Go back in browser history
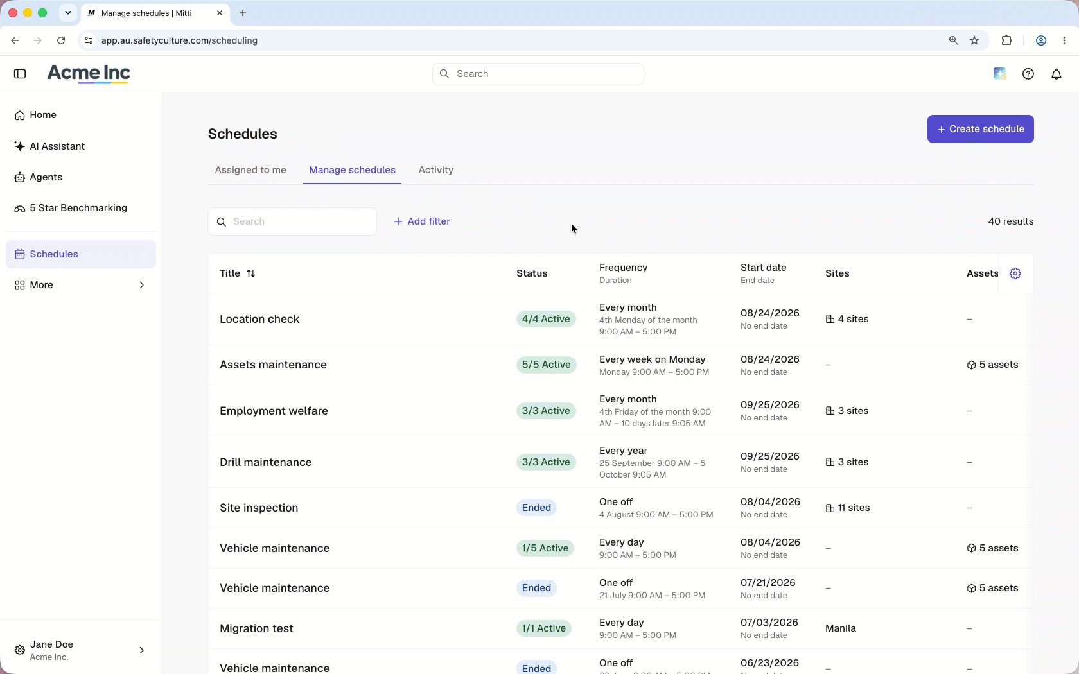 (x=15, y=40)
